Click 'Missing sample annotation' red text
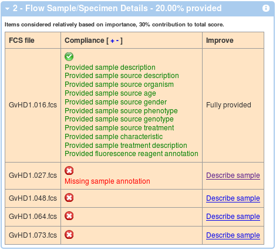The image size is (276, 250). [x=107, y=181]
